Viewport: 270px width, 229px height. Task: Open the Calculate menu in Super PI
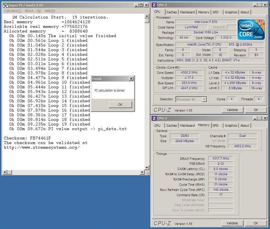(13, 11)
